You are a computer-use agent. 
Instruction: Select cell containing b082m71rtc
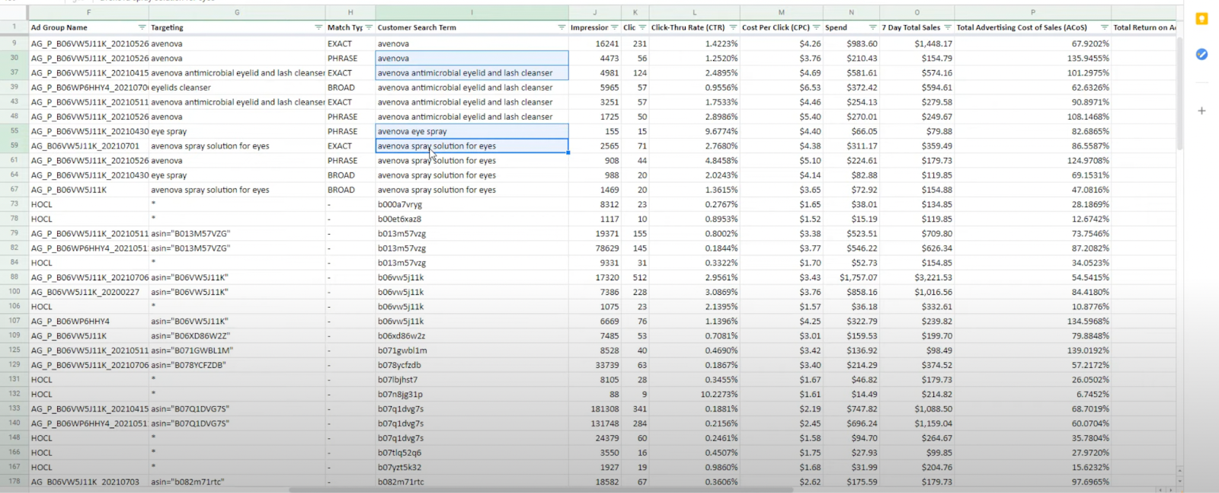tap(472, 482)
